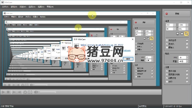Click the trim-end marker icon in playback bar
Image resolution: width=192 pixels, height=108 pixels.
coord(19,92)
